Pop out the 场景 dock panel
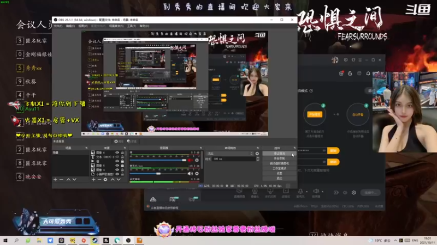This screenshot has width=437, height=245. tap(86, 148)
